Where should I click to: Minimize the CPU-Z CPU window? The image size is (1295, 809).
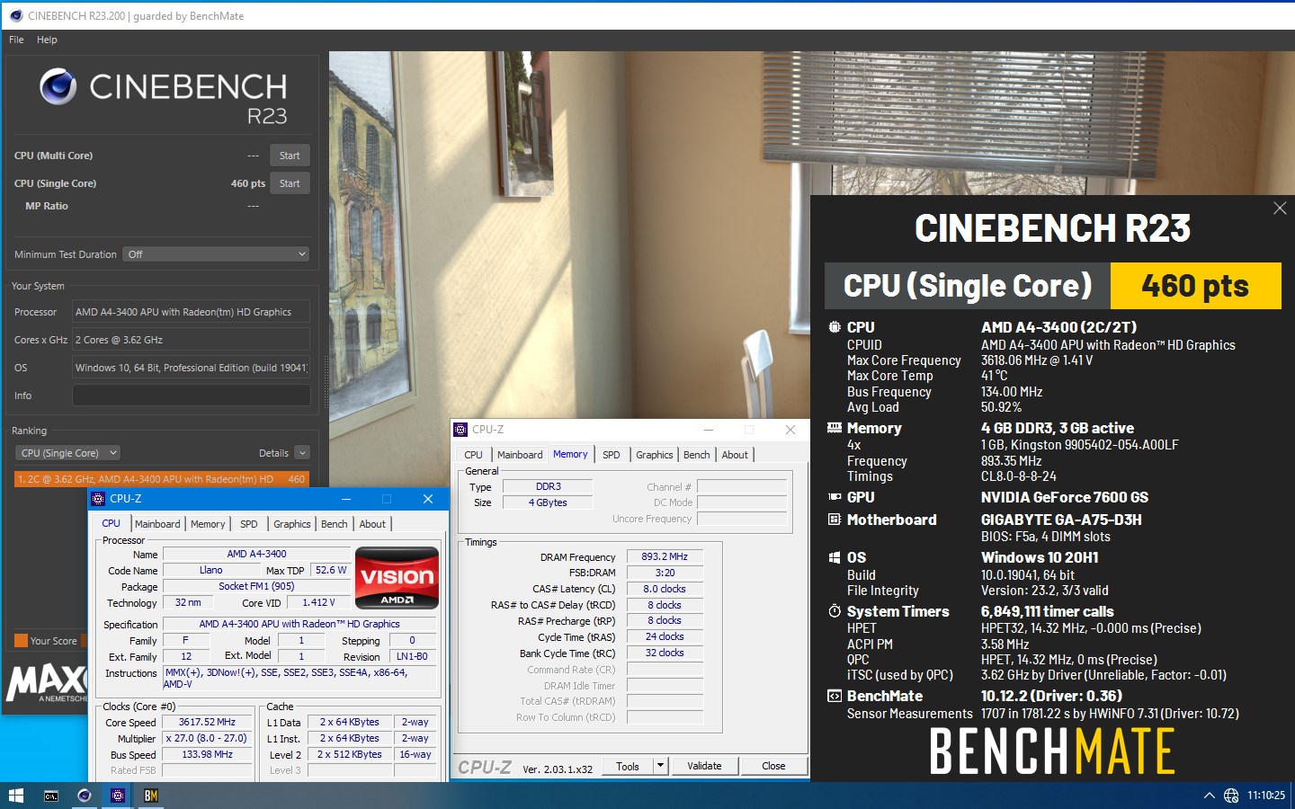346,499
